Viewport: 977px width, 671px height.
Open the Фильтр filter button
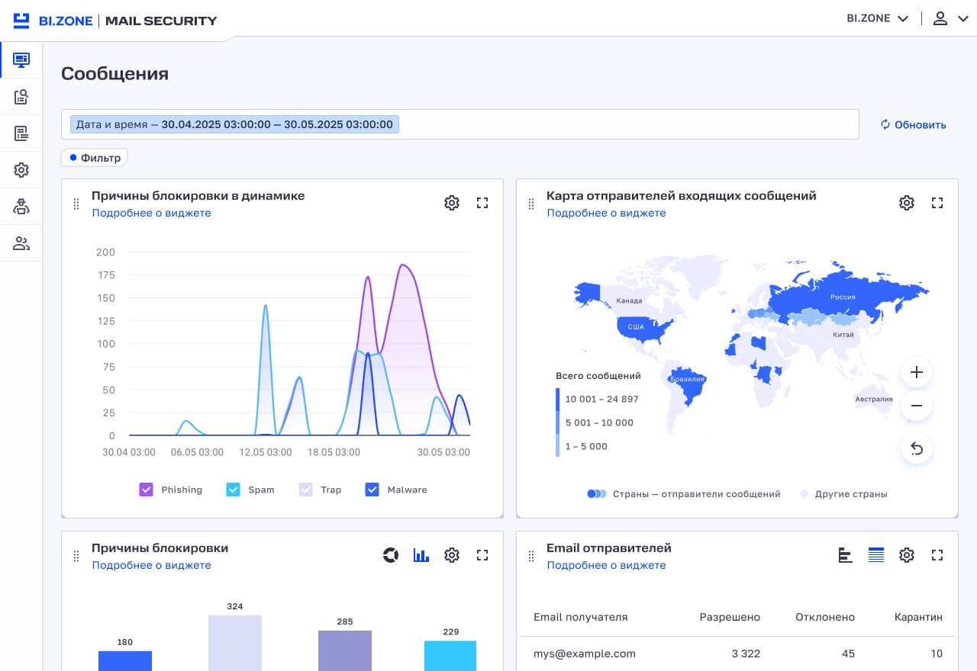point(95,158)
